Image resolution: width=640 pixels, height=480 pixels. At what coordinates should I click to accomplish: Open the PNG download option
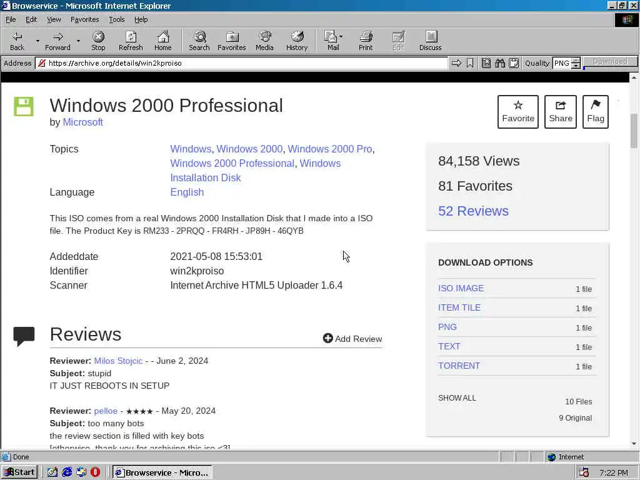coord(447,327)
